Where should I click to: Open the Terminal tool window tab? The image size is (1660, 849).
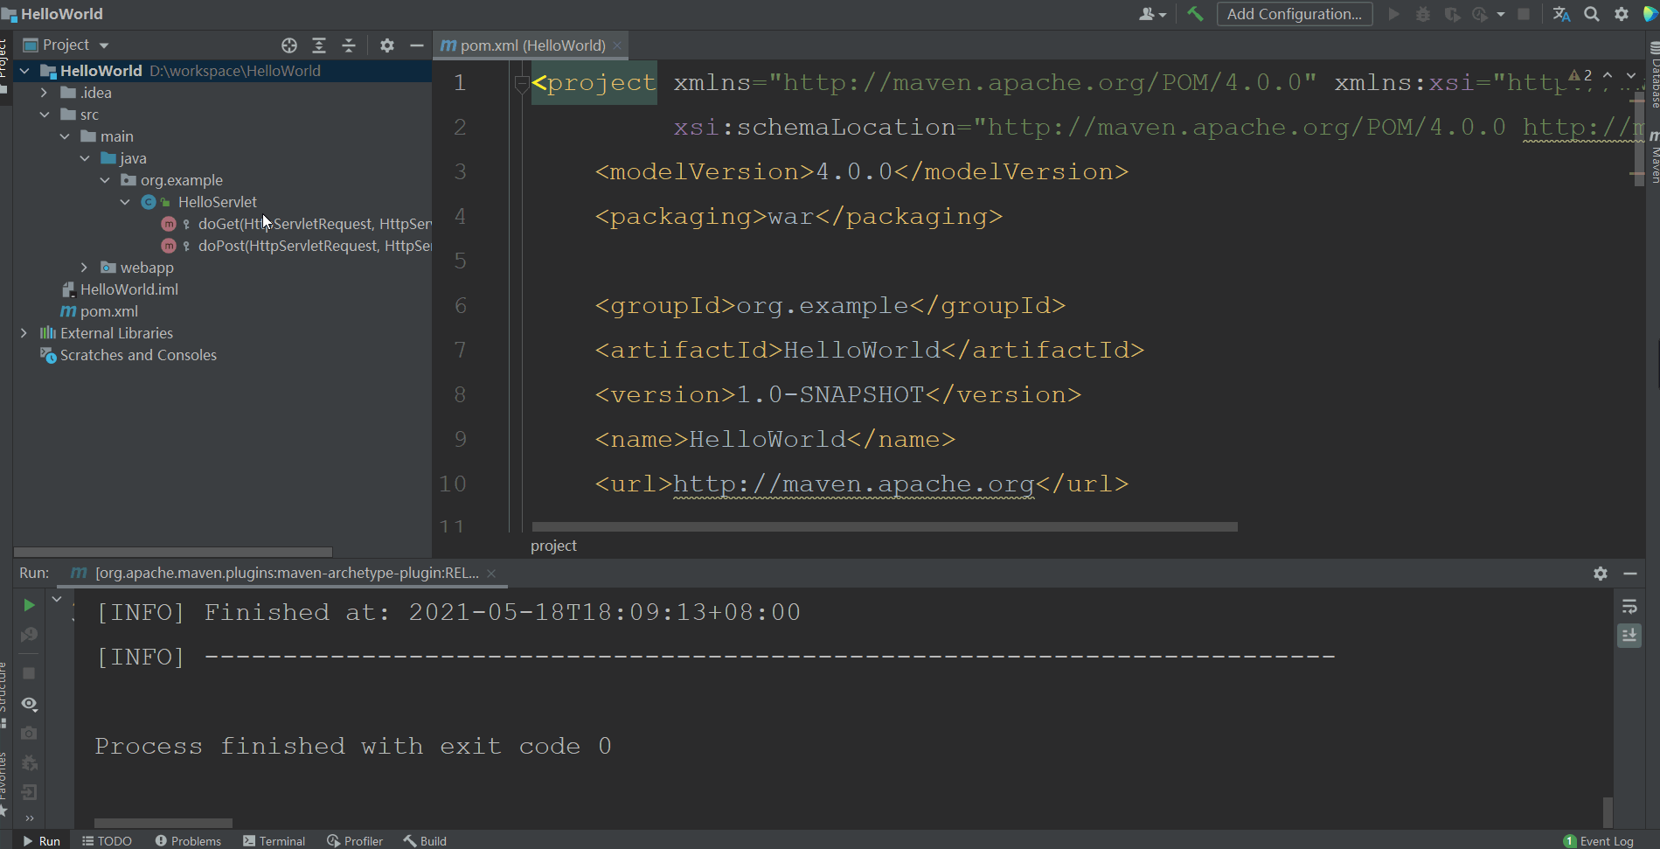(x=274, y=840)
